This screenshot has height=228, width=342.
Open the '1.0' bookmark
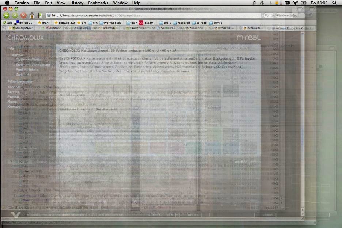pos(81,23)
